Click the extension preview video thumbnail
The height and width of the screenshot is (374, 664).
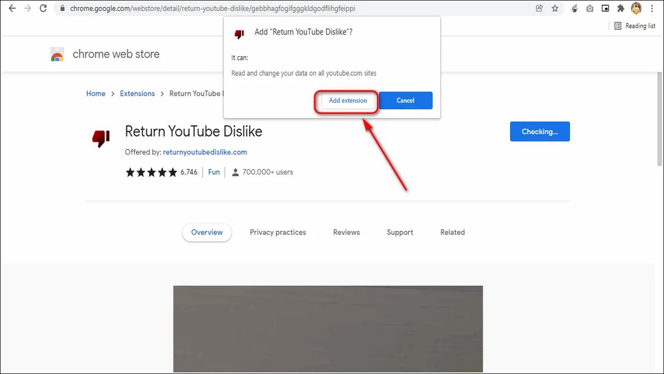coord(328,329)
